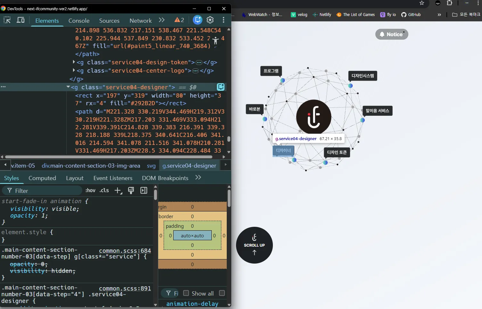This screenshot has width=482, height=309.
Task: Open the 모든 북마크 bookmarks folder
Action: (466, 15)
